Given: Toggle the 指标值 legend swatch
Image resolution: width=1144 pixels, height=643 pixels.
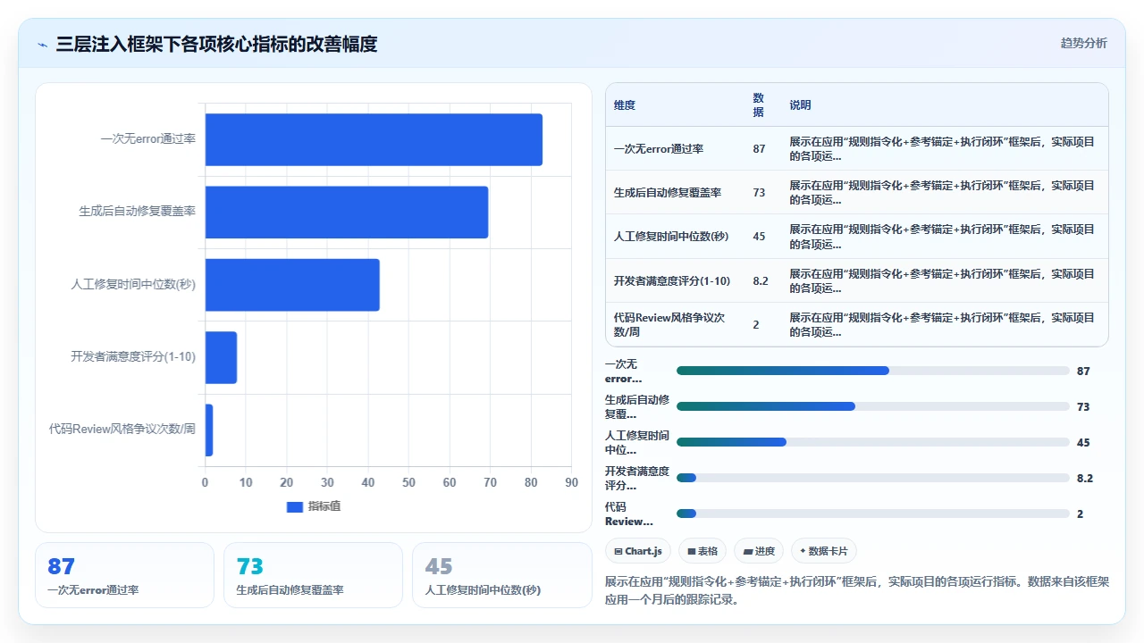Looking at the screenshot, I should click(x=295, y=506).
